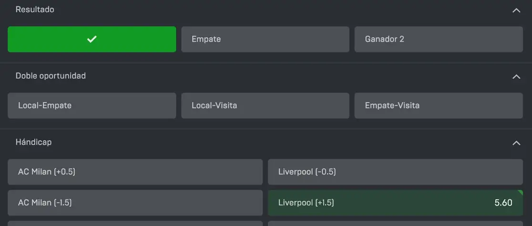Collapse the Hándicap section chevron
The image size is (532, 226).
tap(516, 143)
